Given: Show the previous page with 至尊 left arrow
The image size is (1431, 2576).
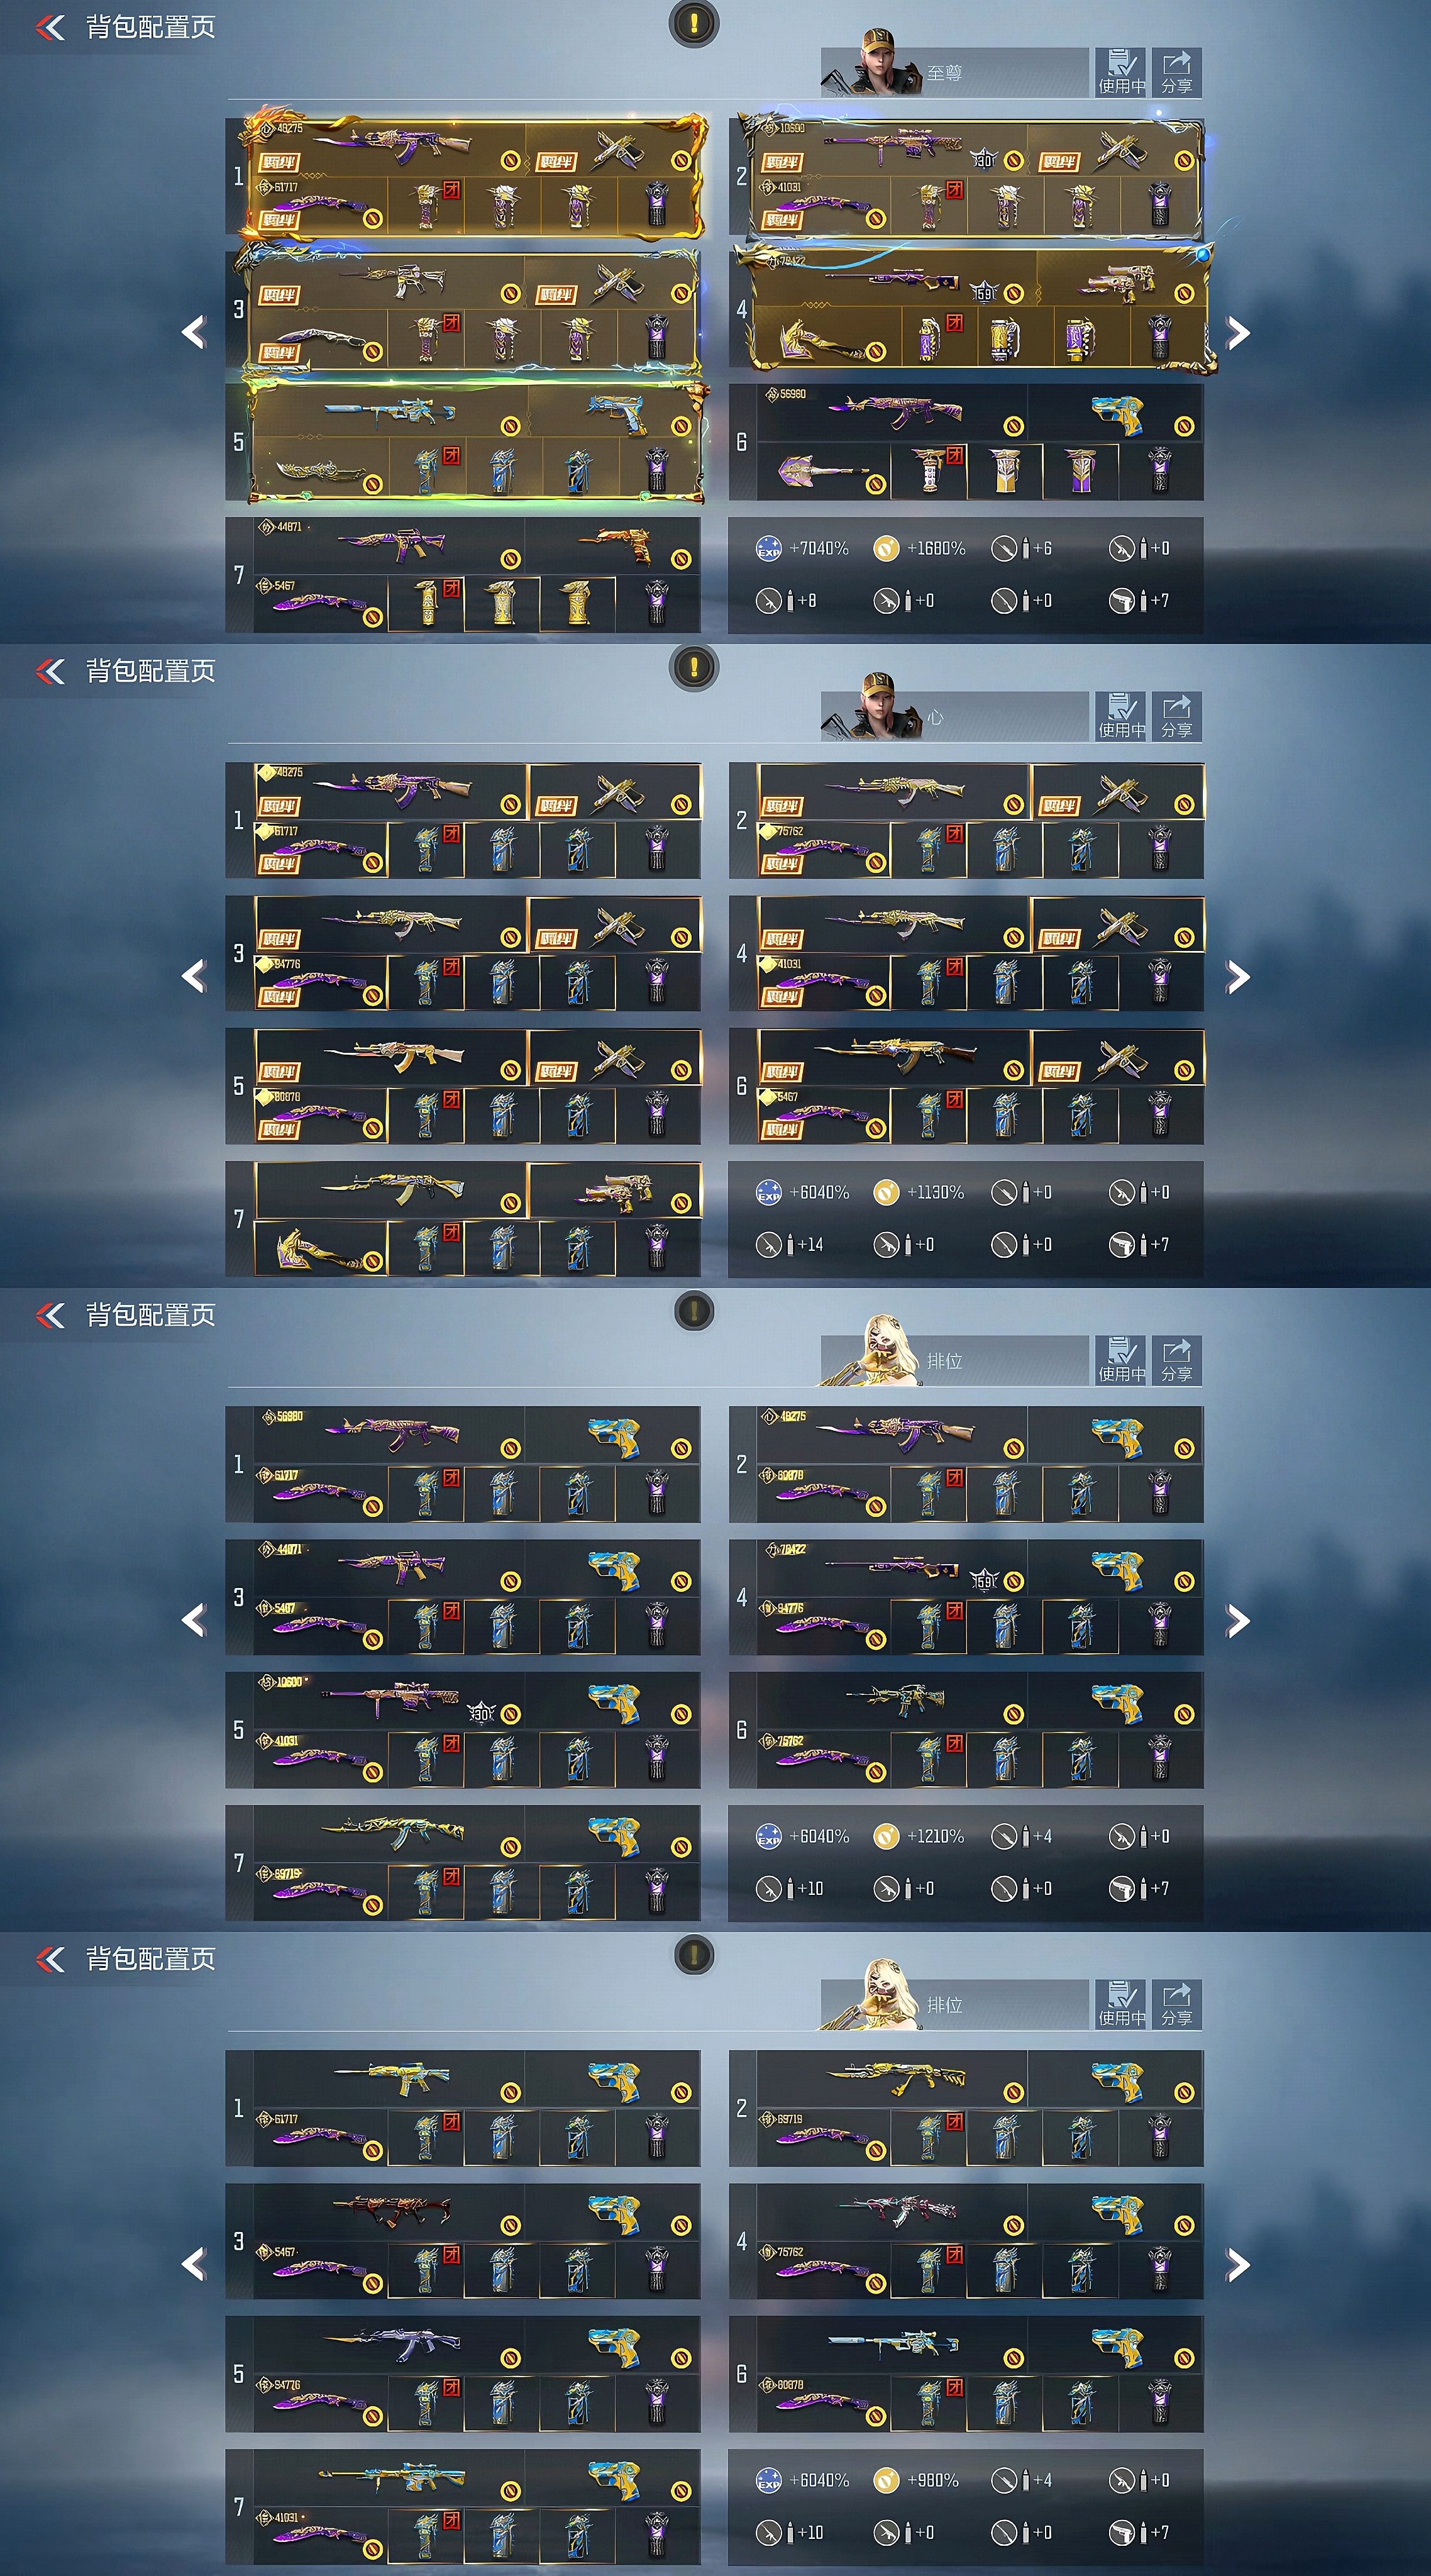Looking at the screenshot, I should (x=194, y=332).
